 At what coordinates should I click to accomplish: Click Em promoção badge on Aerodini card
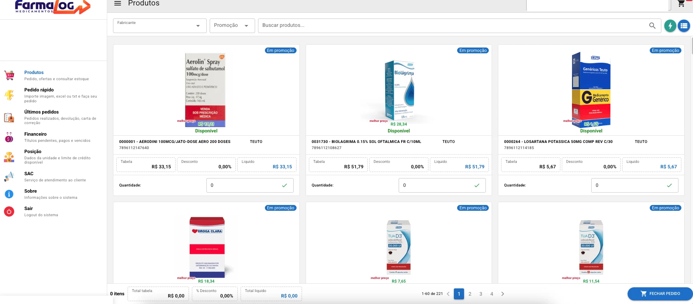coord(281,50)
